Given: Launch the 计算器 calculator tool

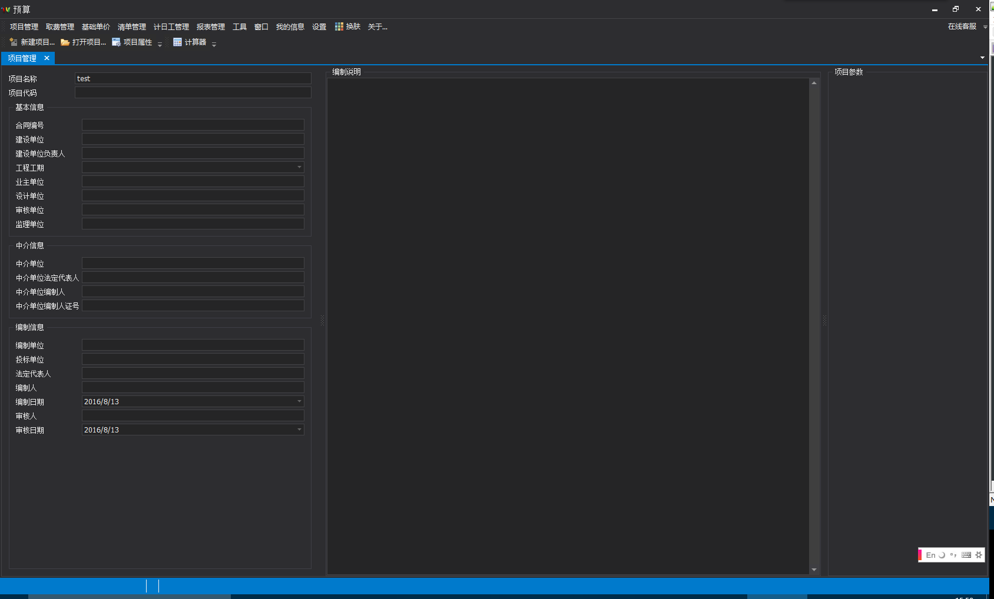Looking at the screenshot, I should point(190,42).
